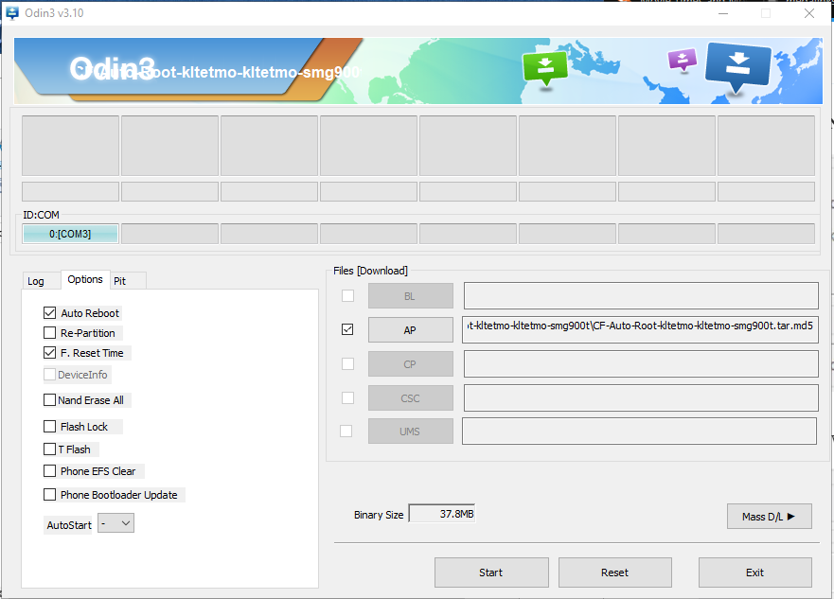Click the UMS file button

point(411,432)
